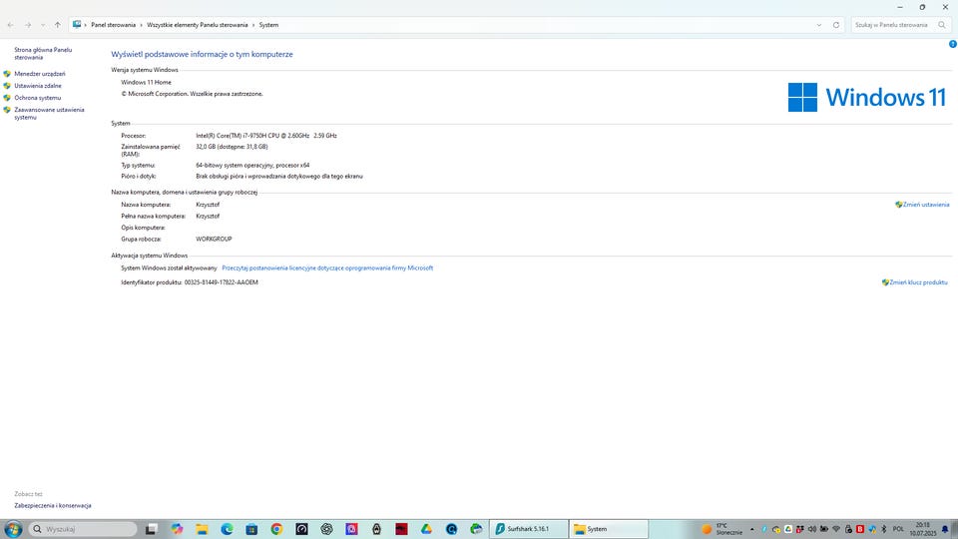Open File Explorer from the taskbar
Screen dimensions: 958x539
tap(202, 529)
